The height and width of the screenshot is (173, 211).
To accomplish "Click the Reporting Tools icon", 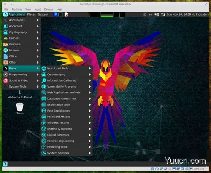I will (x=44, y=147).
